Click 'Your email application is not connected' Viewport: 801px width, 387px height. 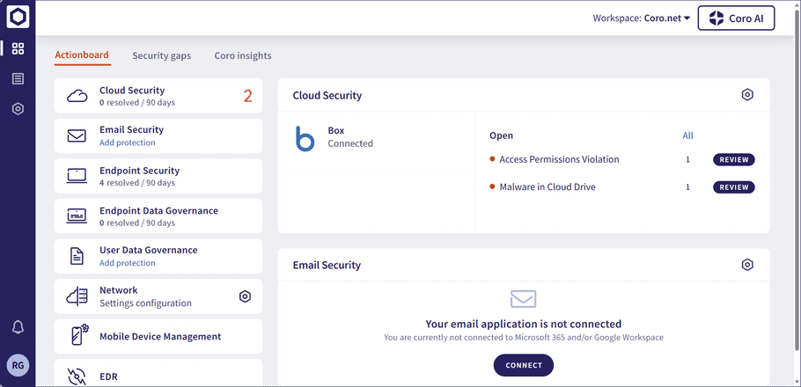[x=523, y=324]
